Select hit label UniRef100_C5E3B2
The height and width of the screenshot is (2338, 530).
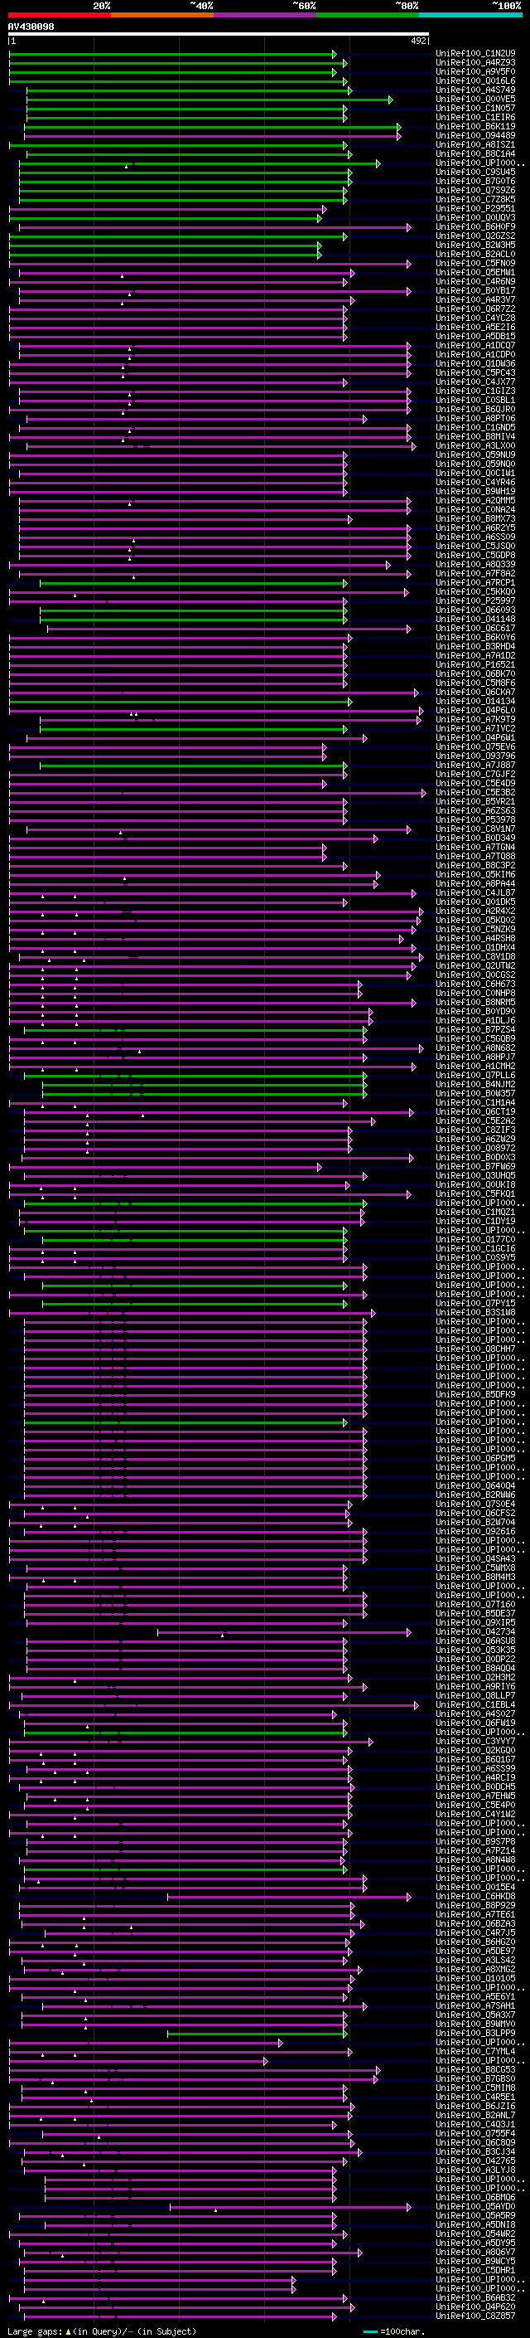tap(475, 792)
